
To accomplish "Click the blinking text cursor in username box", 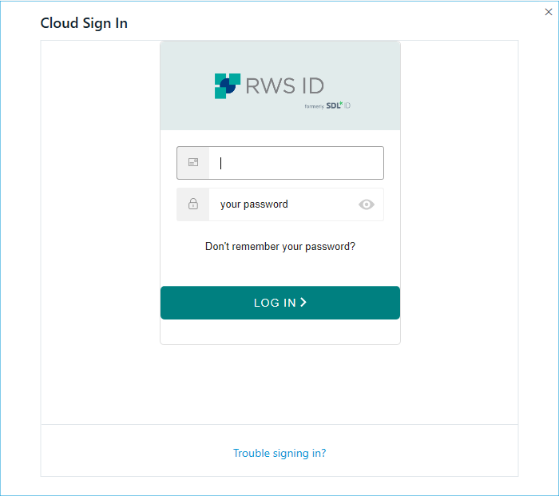I will (220, 163).
